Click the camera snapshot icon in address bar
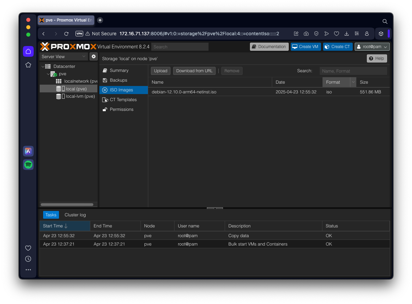 coord(306,34)
